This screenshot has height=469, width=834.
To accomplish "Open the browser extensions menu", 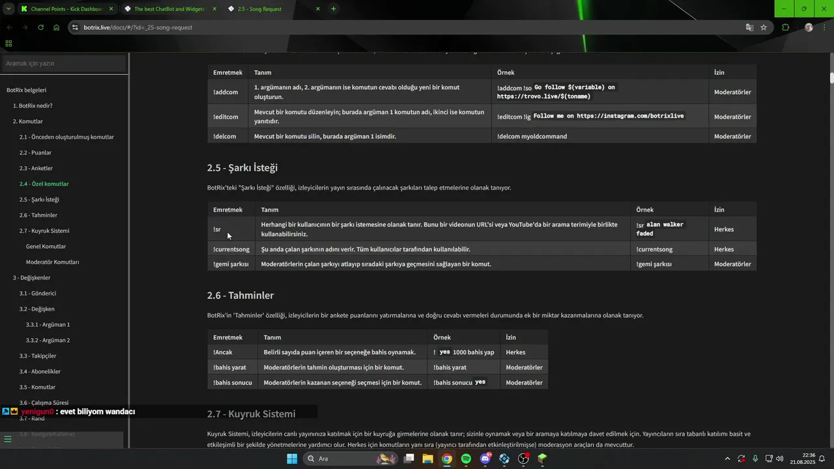I will (x=785, y=27).
